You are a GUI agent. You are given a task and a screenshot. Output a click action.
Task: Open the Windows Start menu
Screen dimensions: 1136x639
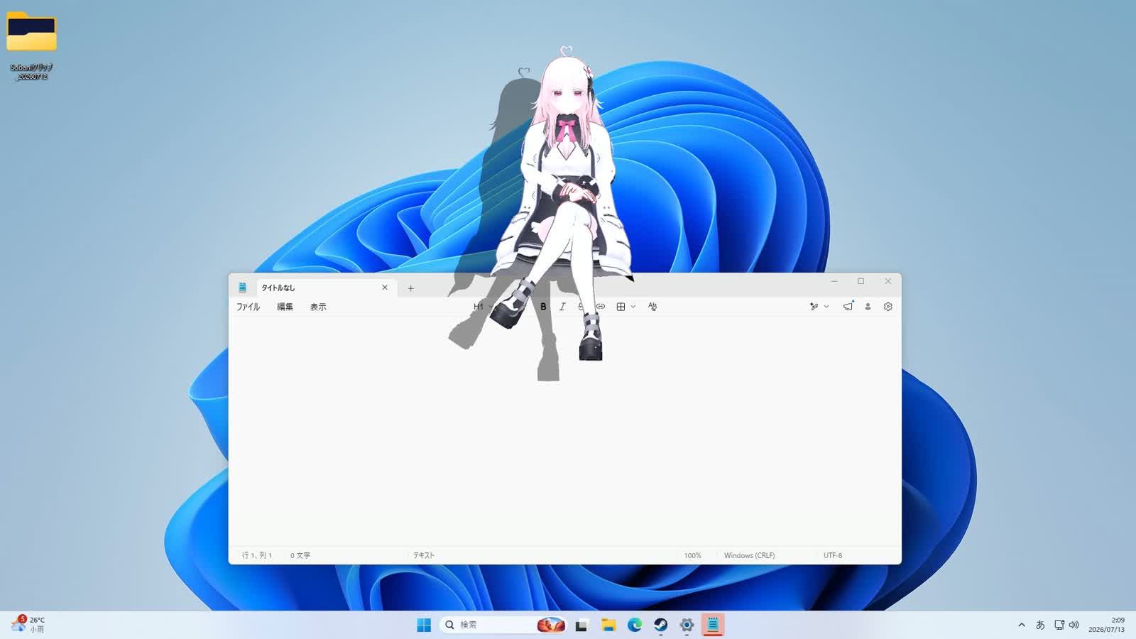pos(424,625)
